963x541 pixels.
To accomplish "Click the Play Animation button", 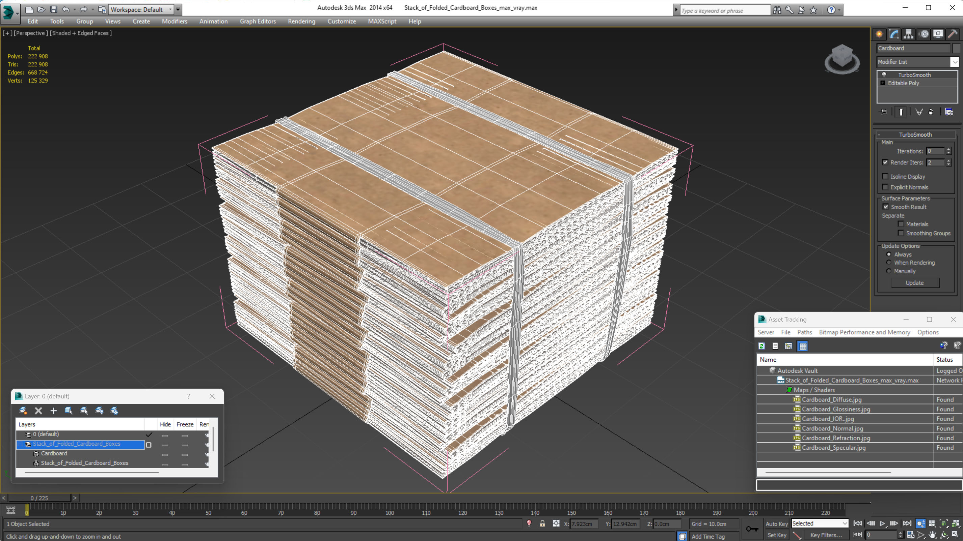I will point(882,523).
